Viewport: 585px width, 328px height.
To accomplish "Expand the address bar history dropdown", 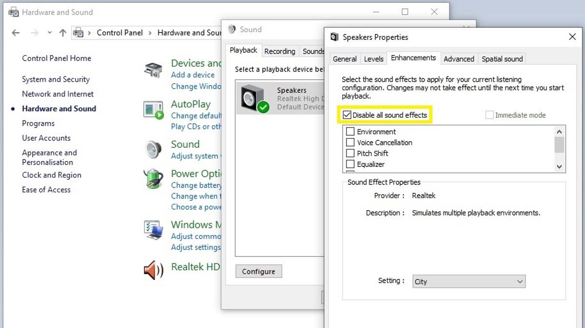I will click(50, 32).
